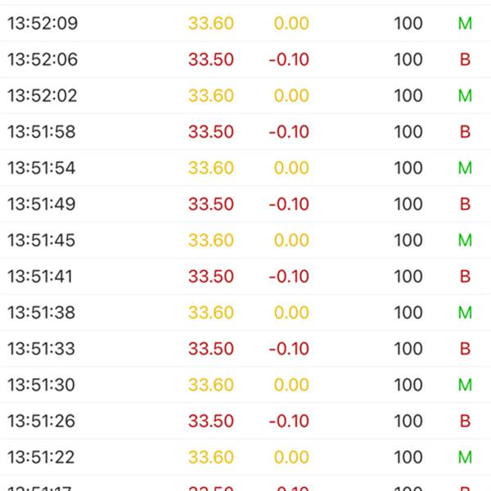Click the 0.00 change at 13:52:02
Viewport: 491px width, 491px height.
[x=291, y=96]
